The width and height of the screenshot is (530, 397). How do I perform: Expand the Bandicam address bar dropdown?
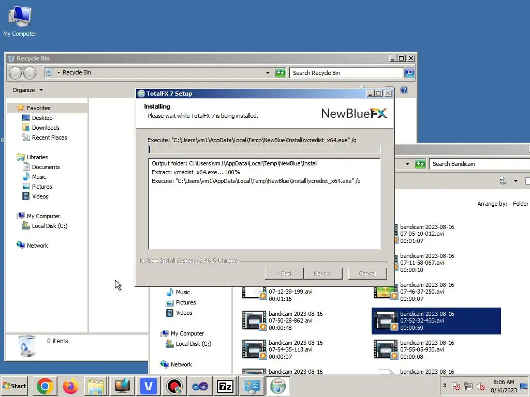pyautogui.click(x=407, y=164)
